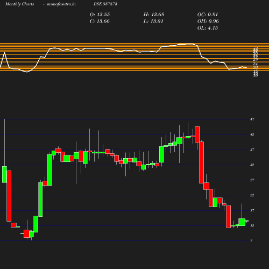Click the high value 'H: 13.68'
The width and height of the screenshot is (269, 269).
pos(154,15)
